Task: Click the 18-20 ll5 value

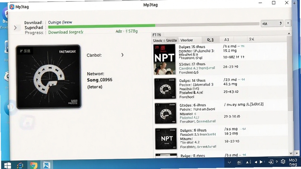Action: 232,142
